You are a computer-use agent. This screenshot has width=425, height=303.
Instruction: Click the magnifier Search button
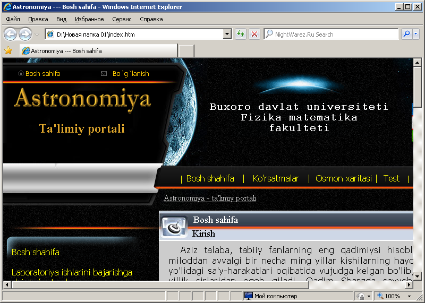pos(406,34)
